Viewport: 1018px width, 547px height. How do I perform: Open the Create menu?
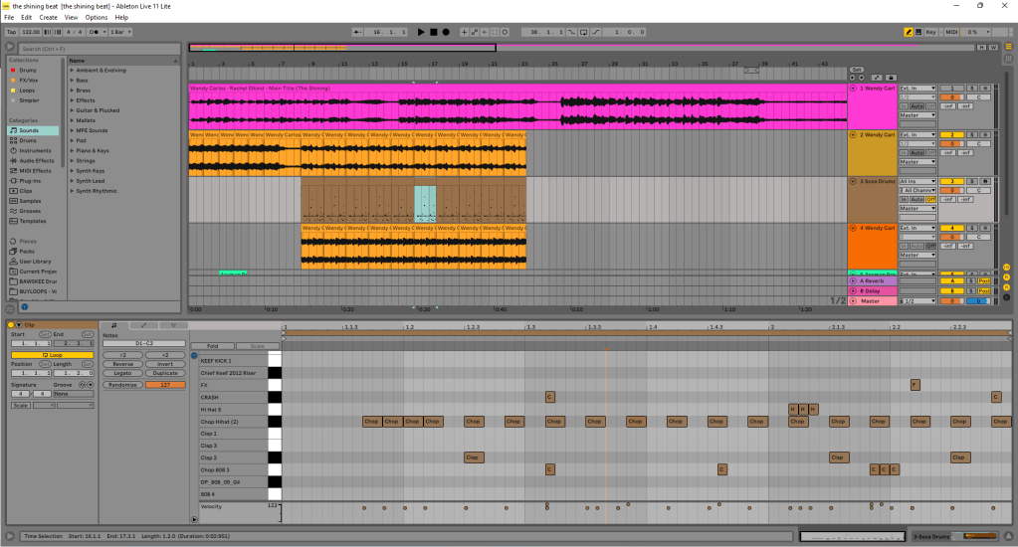point(48,17)
